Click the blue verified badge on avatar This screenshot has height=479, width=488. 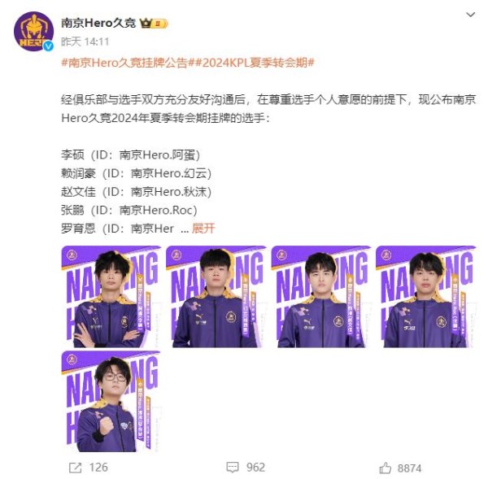coord(48,46)
